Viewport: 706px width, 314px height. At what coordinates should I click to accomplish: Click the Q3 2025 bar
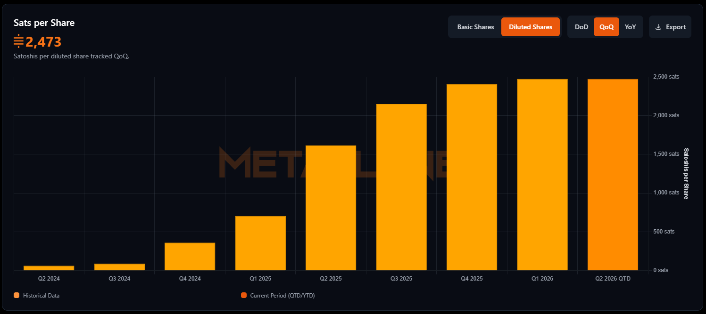[401, 187]
